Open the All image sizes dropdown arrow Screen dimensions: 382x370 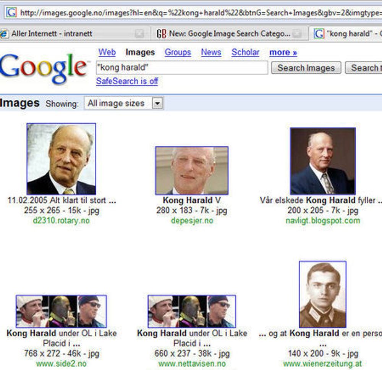click(158, 103)
